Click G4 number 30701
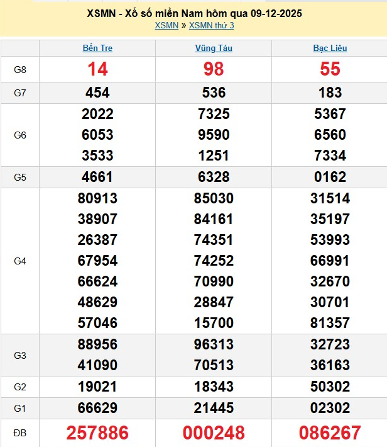 [x=330, y=302]
